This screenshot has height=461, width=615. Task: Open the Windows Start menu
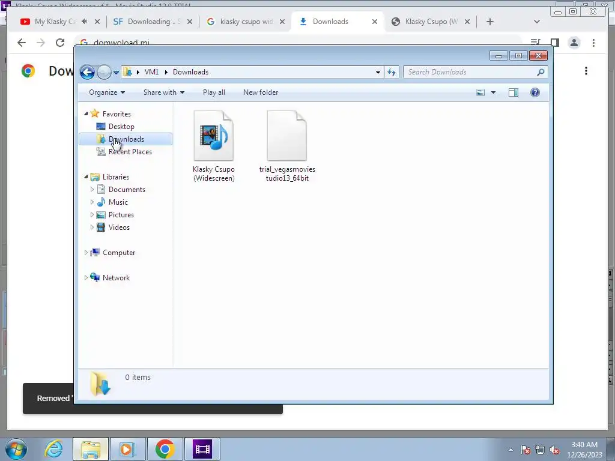click(x=16, y=449)
